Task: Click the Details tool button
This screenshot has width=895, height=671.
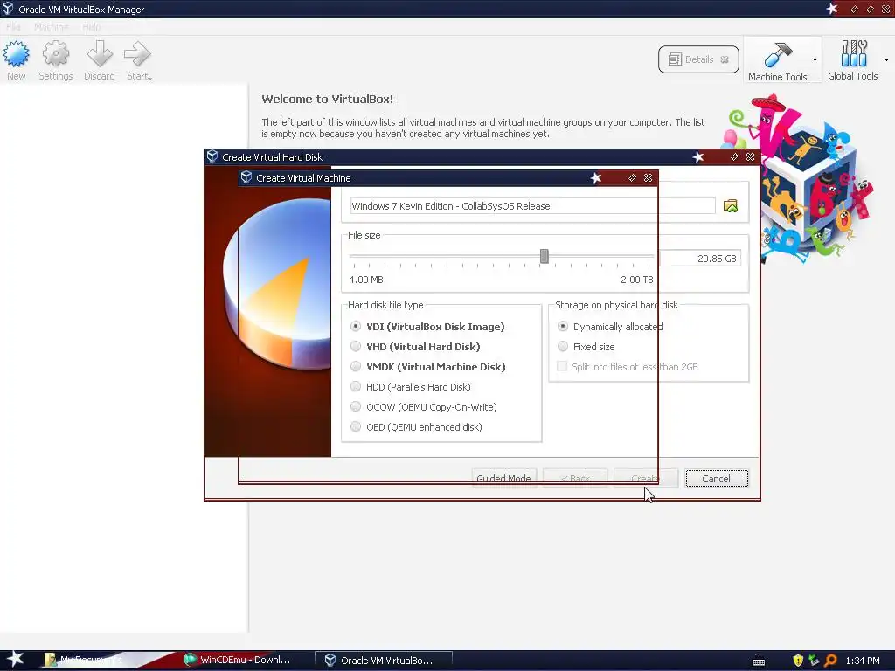Action: click(x=698, y=59)
